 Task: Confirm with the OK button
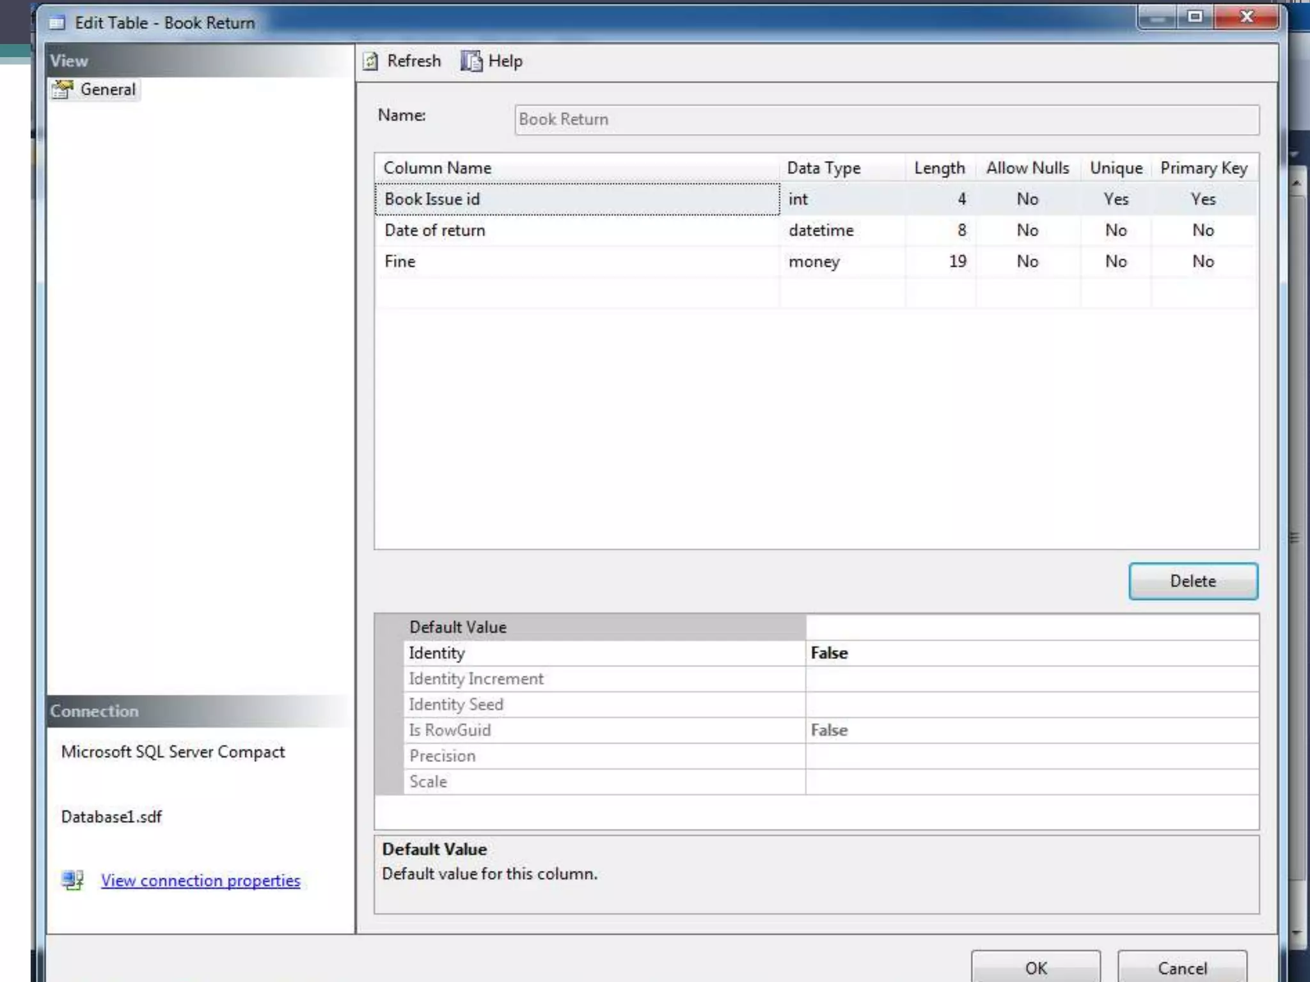(1036, 967)
